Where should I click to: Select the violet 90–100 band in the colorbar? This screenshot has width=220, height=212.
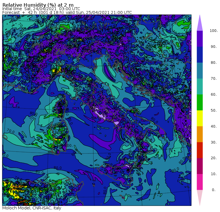click(200, 39)
